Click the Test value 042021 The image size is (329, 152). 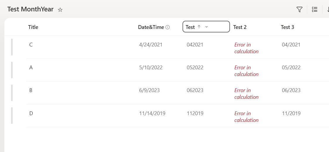(x=195, y=45)
